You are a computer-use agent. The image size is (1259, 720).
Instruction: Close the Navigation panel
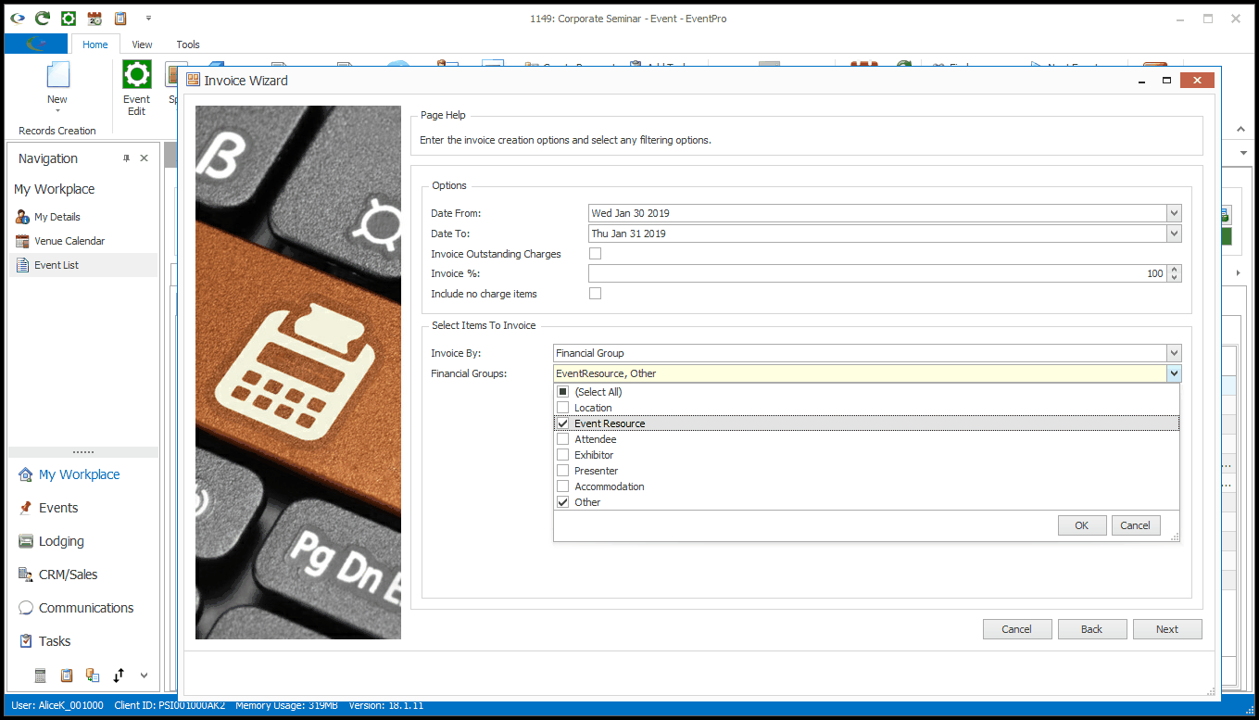click(x=145, y=158)
